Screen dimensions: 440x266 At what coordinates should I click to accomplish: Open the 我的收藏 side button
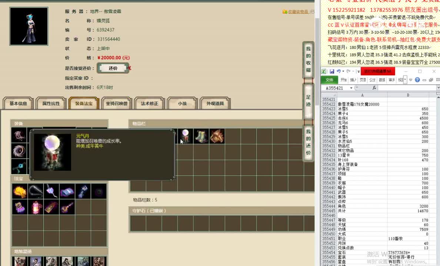[x=308, y=59]
